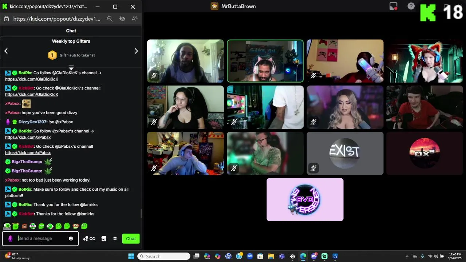Click the tracking prevention eye icon in address bar

(x=122, y=19)
